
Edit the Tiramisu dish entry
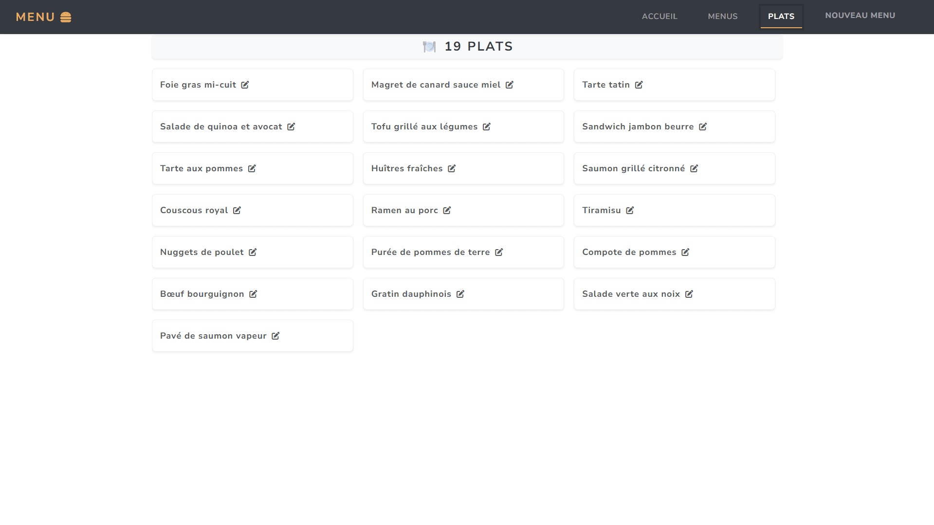630,210
